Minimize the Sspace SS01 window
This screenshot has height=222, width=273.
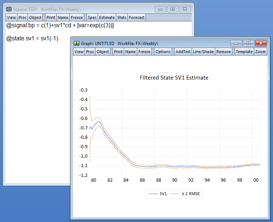(x=160, y=9)
